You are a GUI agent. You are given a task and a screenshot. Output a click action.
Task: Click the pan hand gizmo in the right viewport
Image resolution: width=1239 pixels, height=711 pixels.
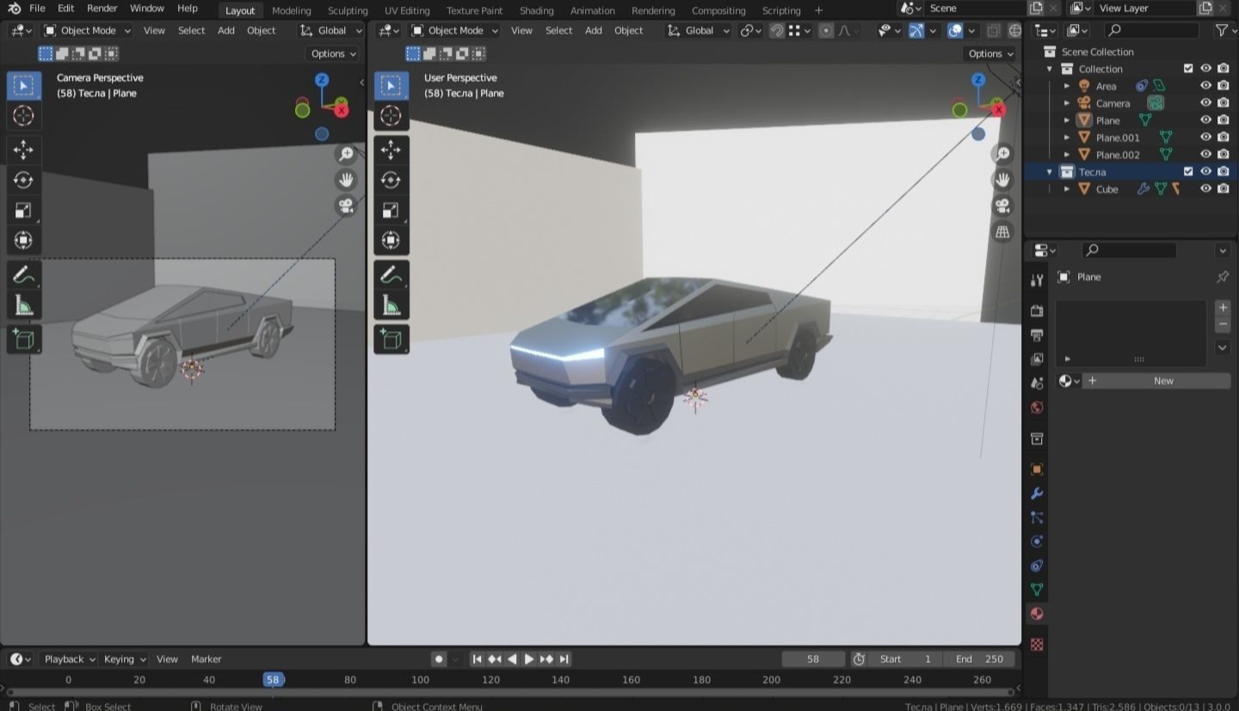[1002, 180]
